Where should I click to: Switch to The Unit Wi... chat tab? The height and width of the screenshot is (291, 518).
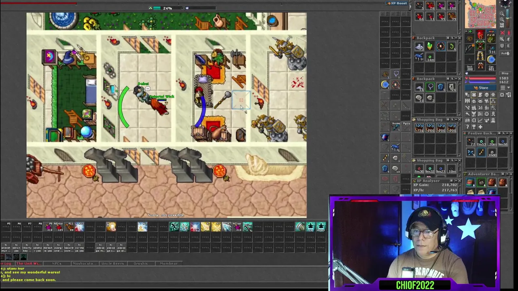point(29,264)
